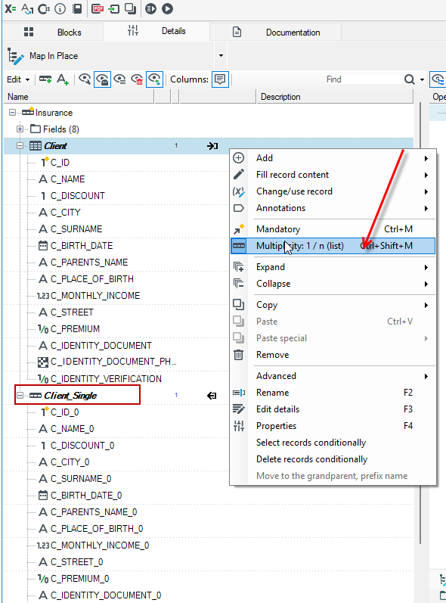The width and height of the screenshot is (446, 603).
Task: Select the C_BIRTH_DATE field
Action: click(x=82, y=246)
